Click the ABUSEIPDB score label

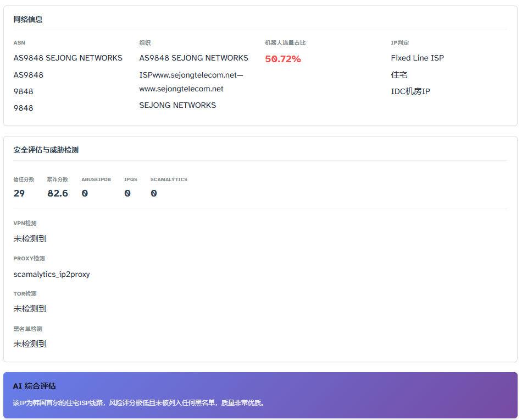pos(96,179)
